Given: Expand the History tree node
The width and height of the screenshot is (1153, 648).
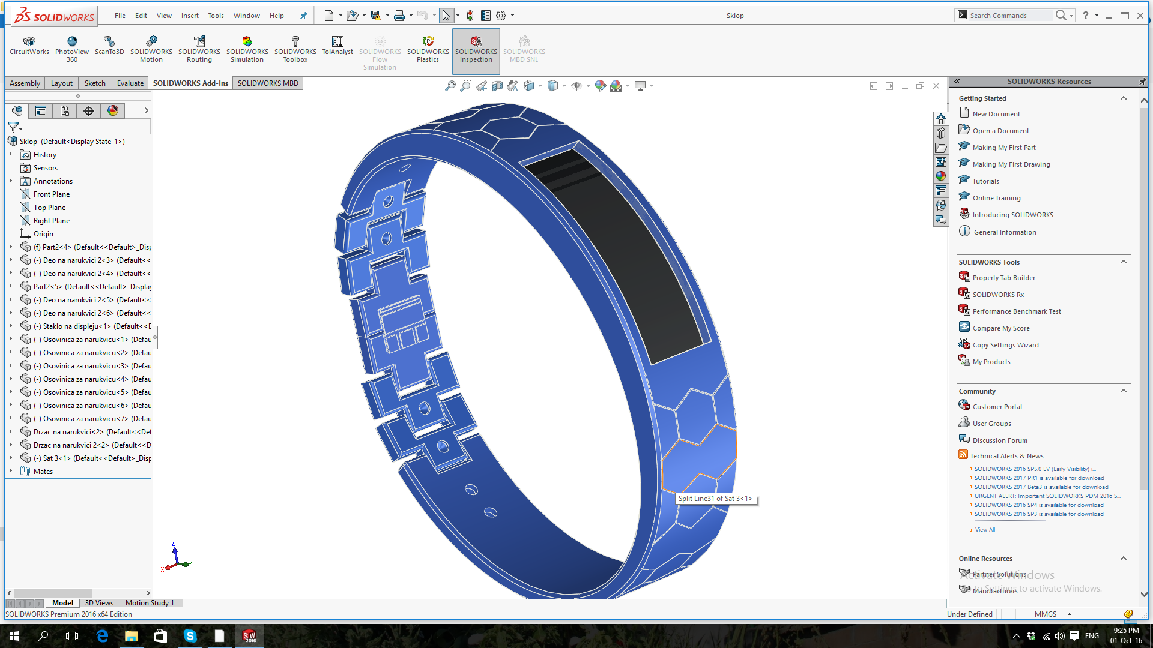Looking at the screenshot, I should pos(11,155).
